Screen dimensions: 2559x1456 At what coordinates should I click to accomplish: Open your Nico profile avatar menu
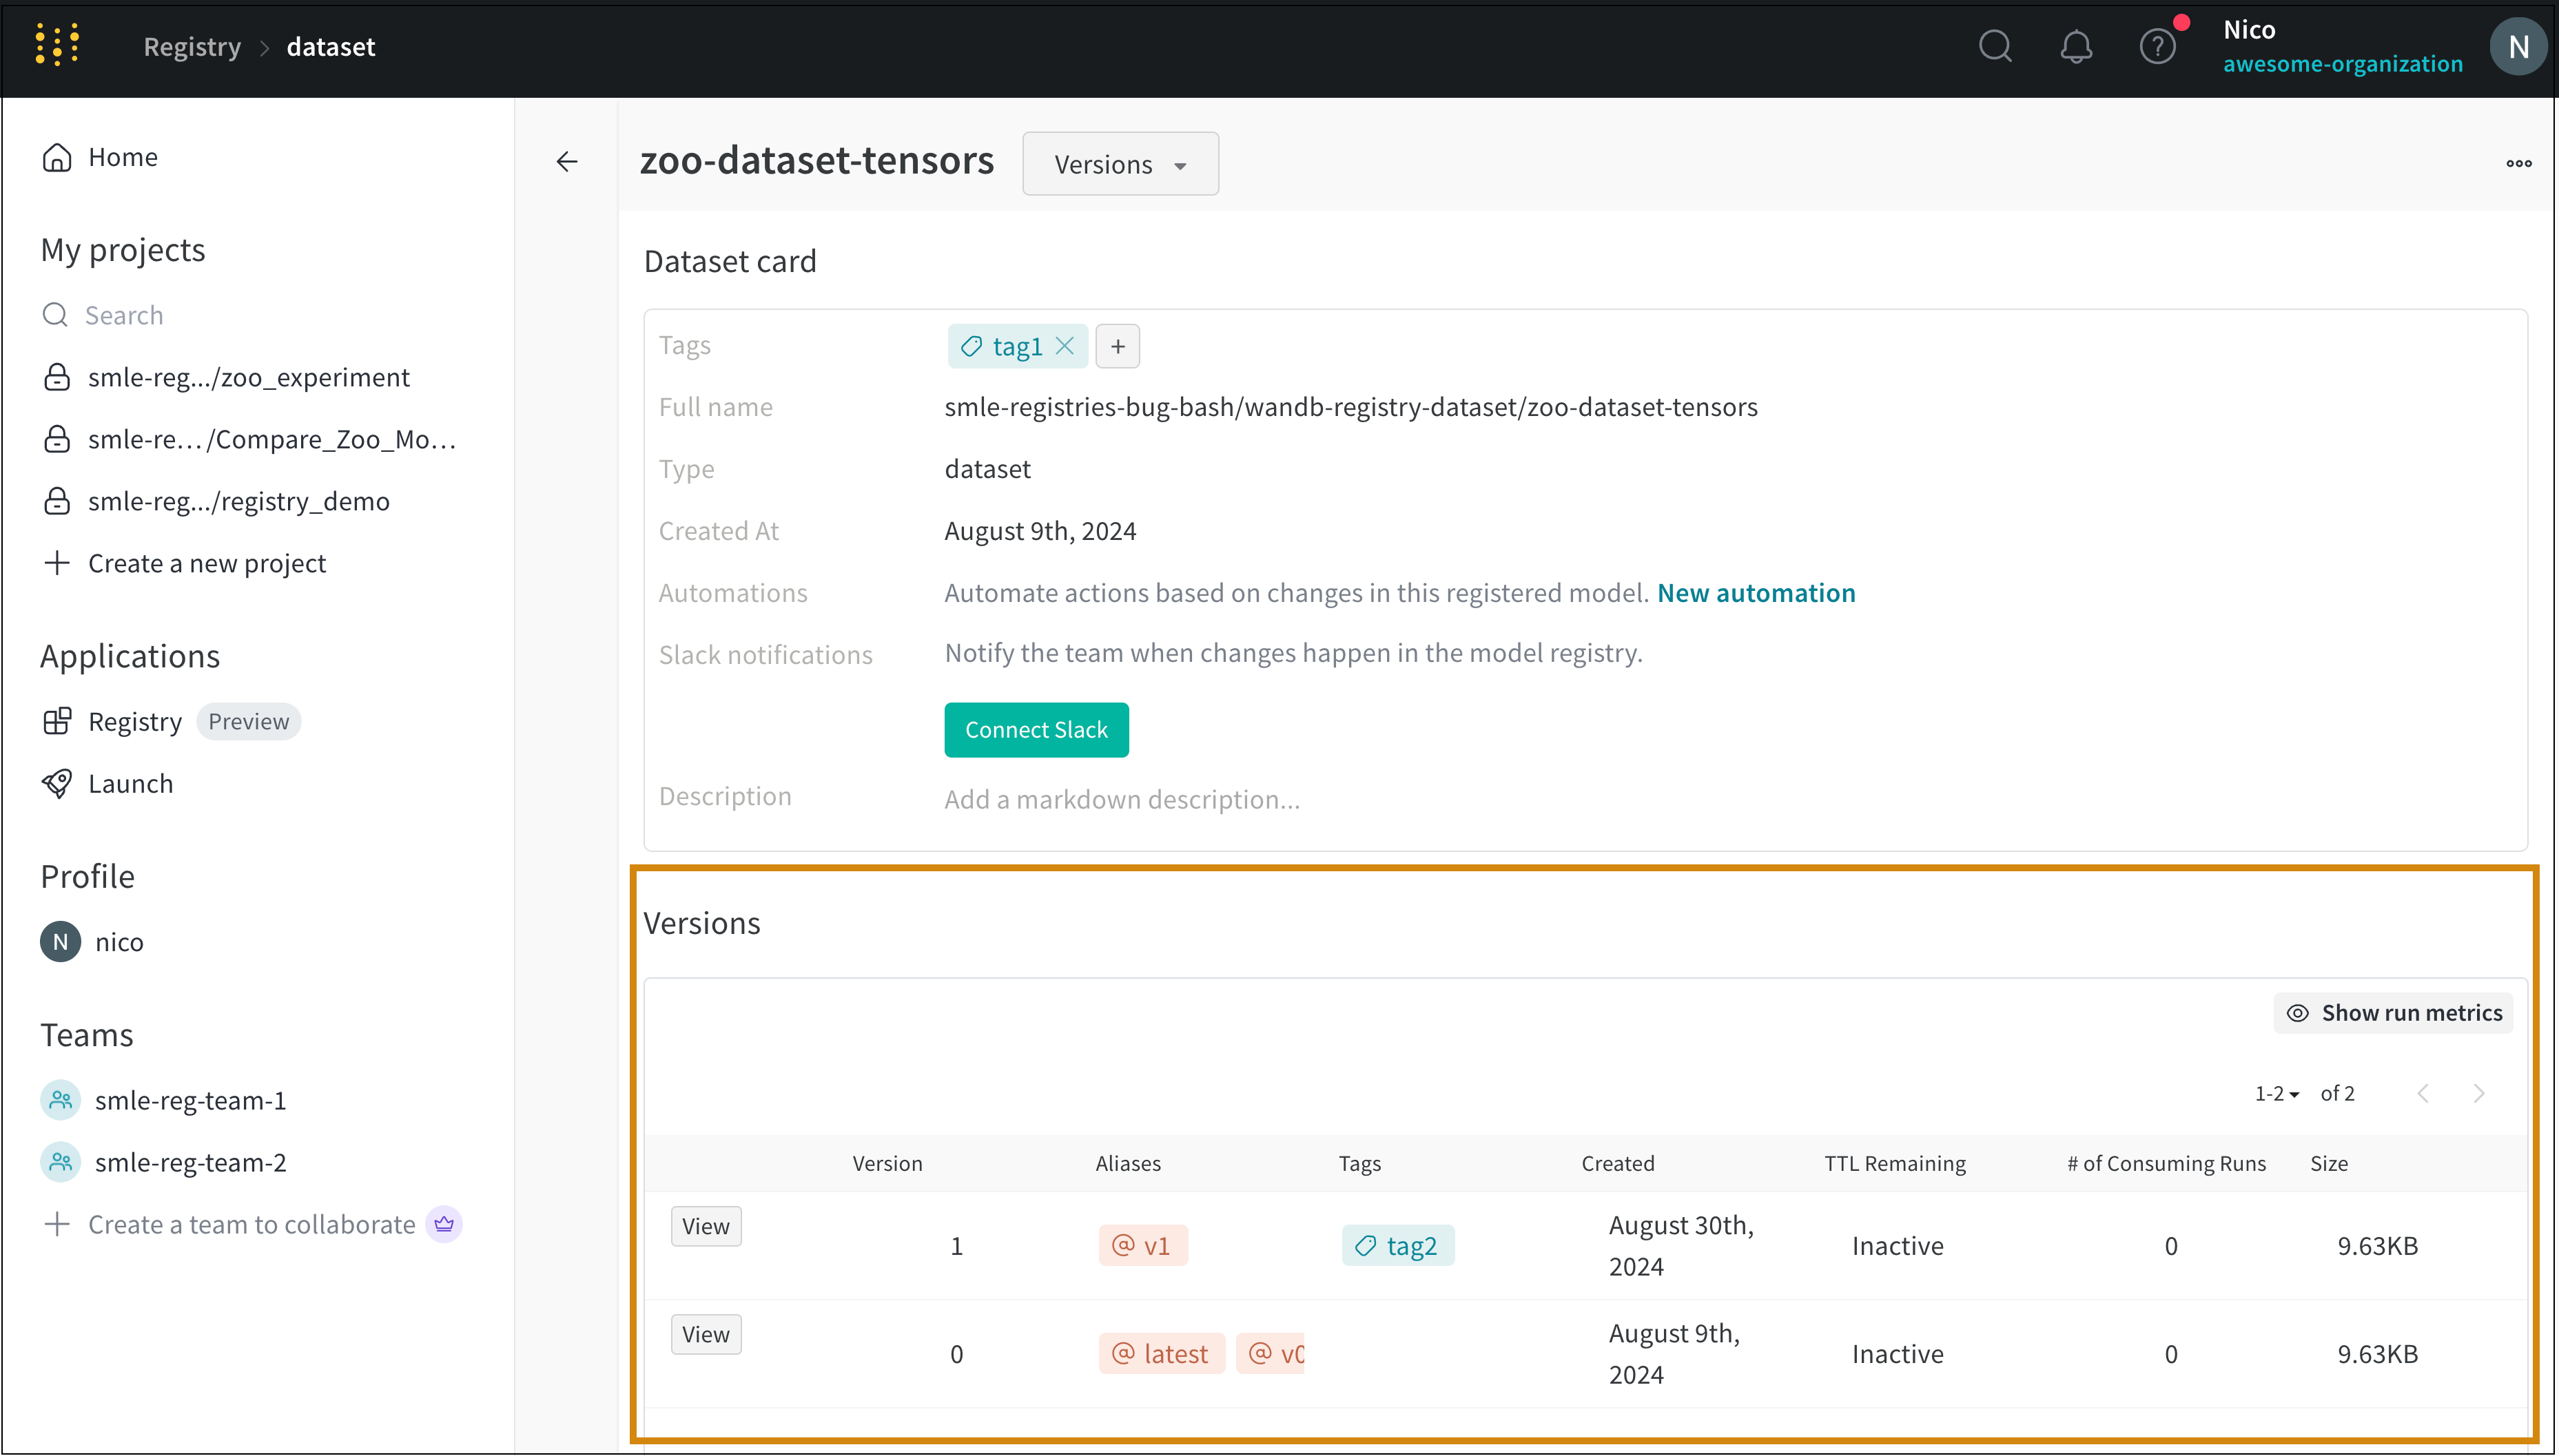tap(2519, 45)
